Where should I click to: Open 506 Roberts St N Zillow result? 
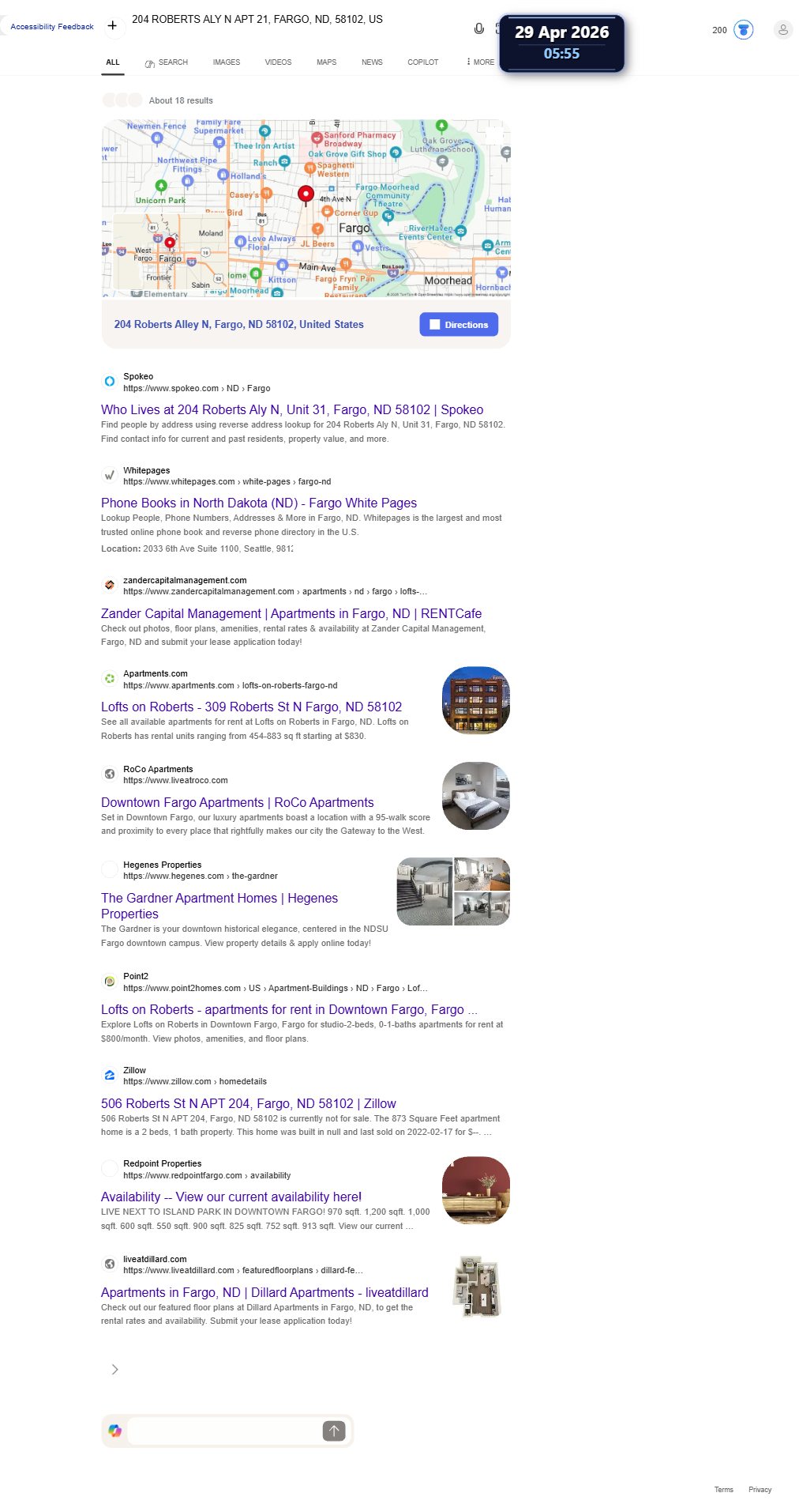[x=249, y=1104]
